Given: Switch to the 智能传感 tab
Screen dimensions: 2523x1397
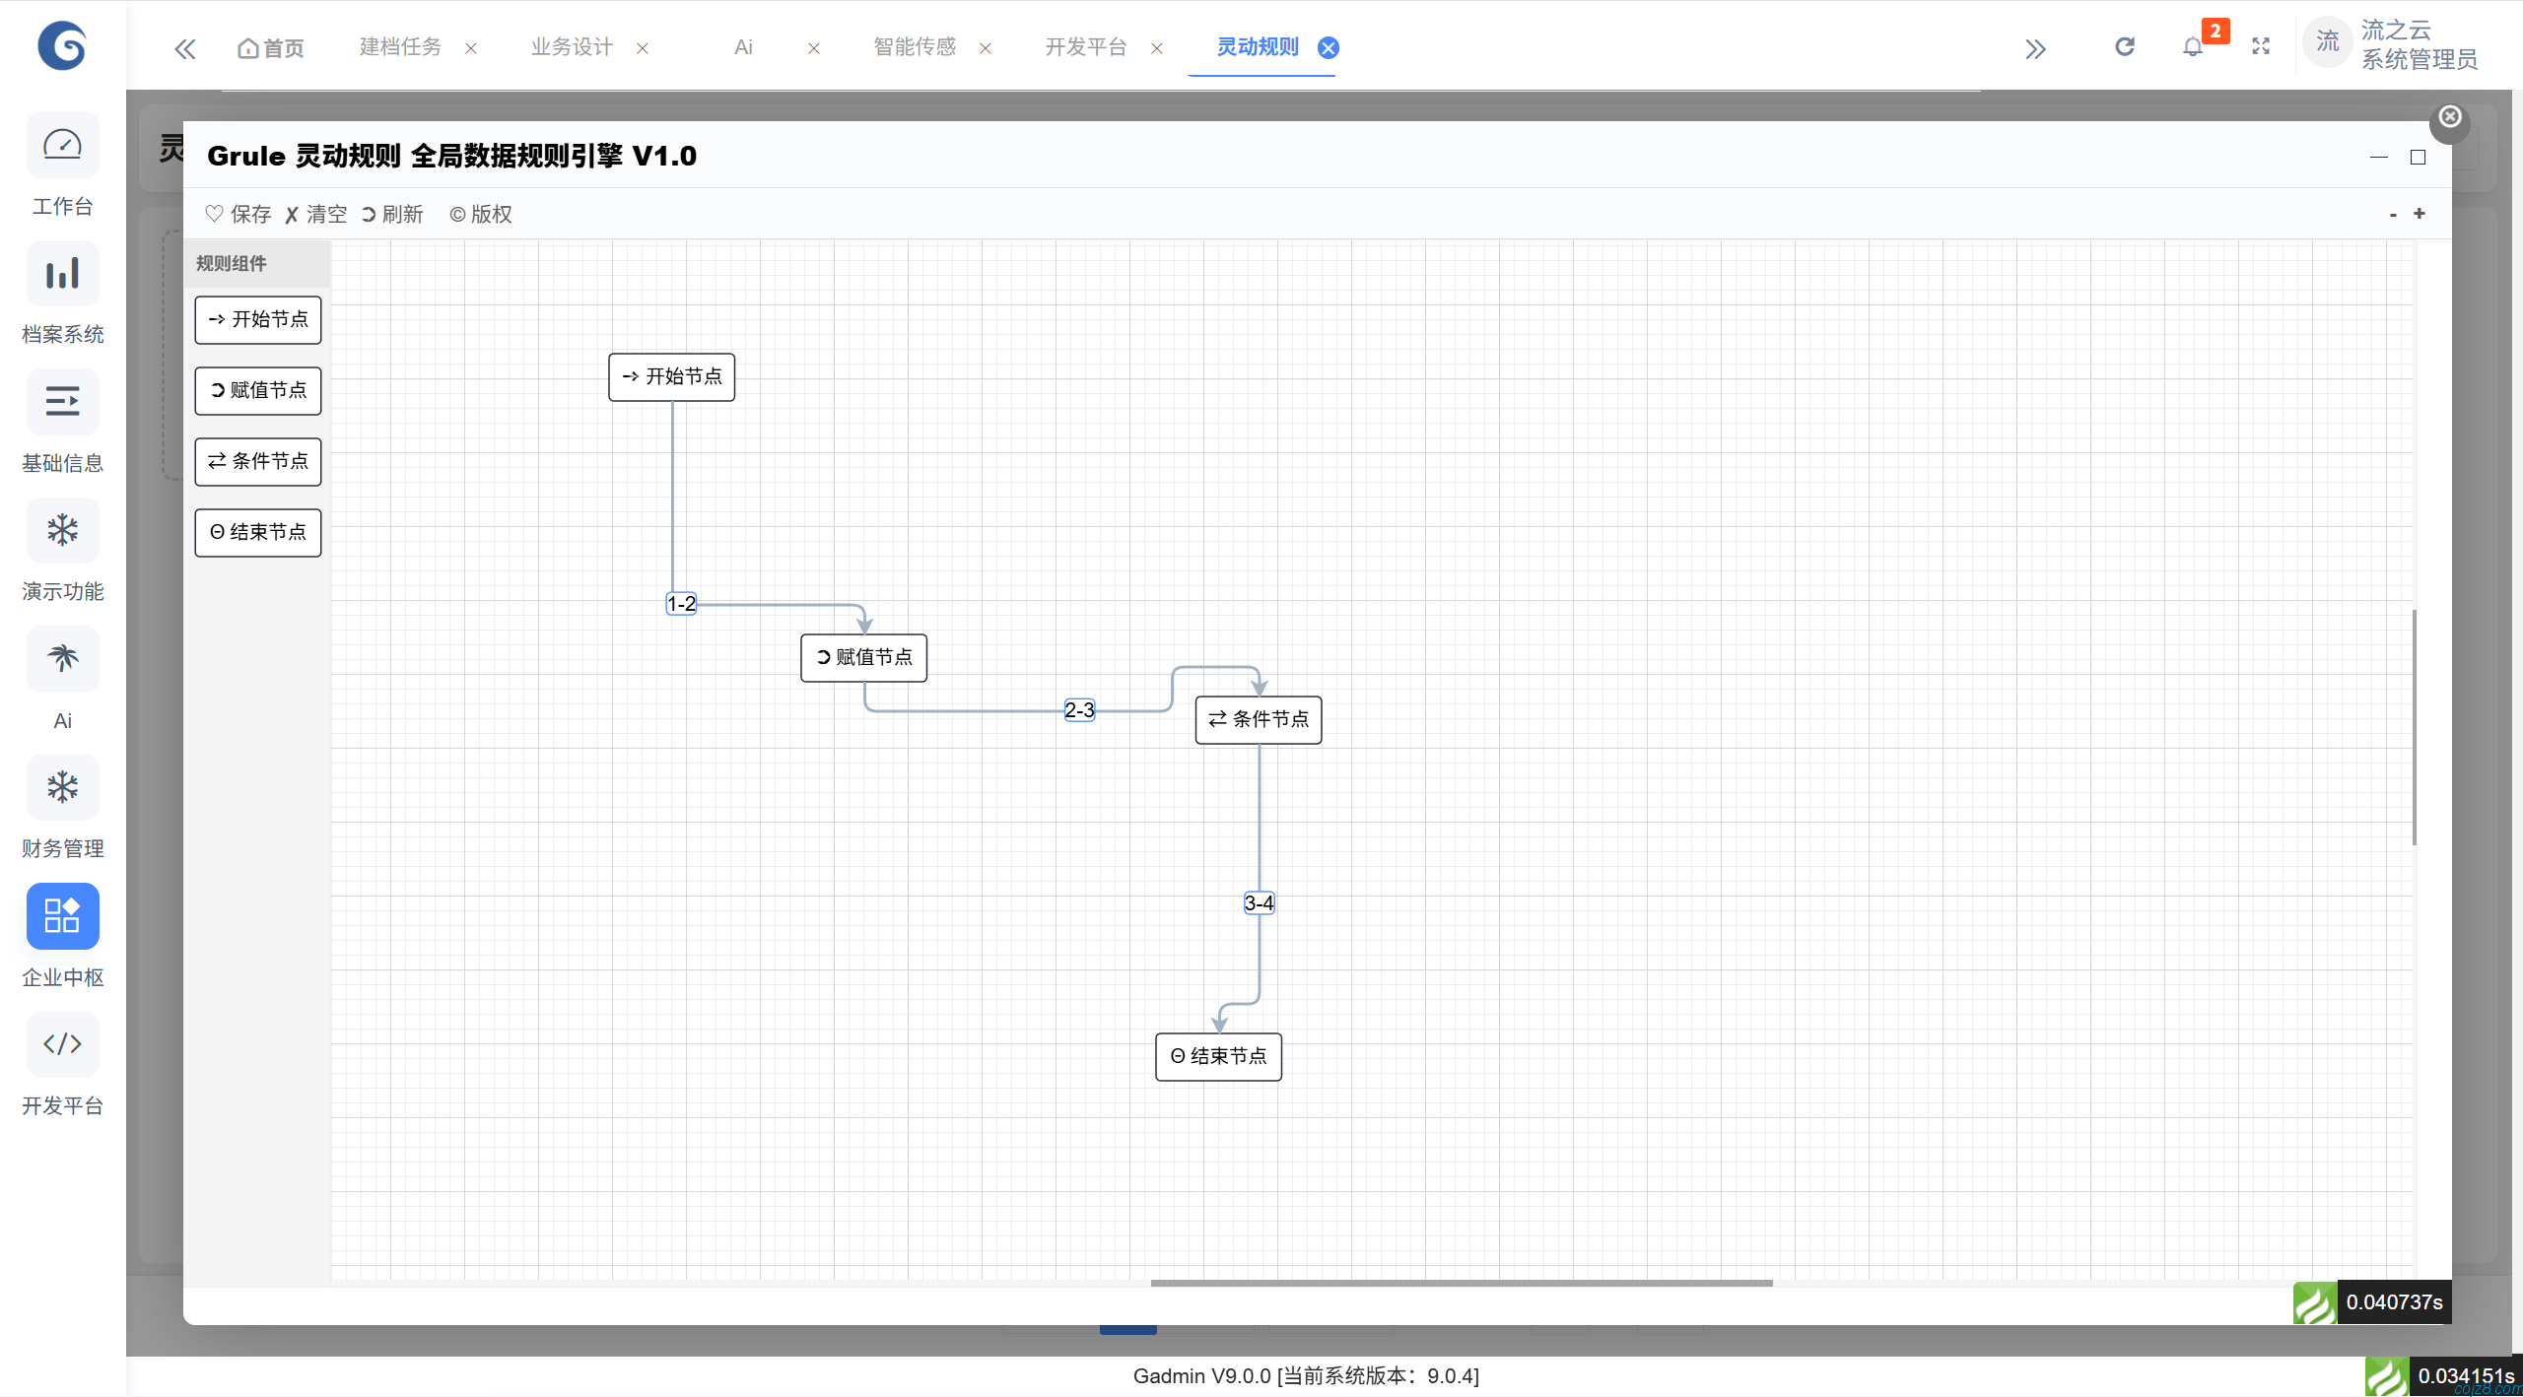Looking at the screenshot, I should tap(914, 46).
